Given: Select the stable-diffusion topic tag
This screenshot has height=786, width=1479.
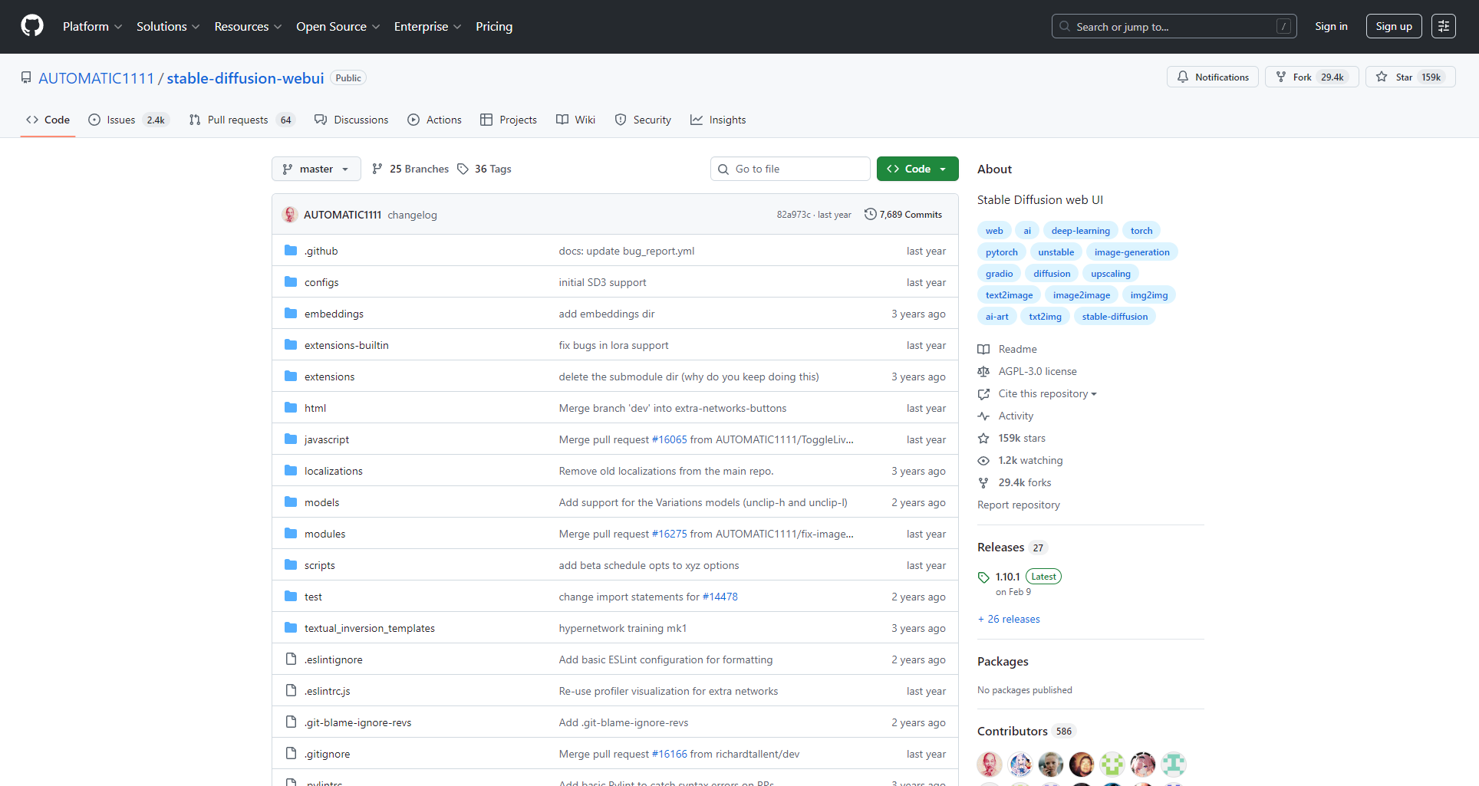Looking at the screenshot, I should (x=1114, y=317).
